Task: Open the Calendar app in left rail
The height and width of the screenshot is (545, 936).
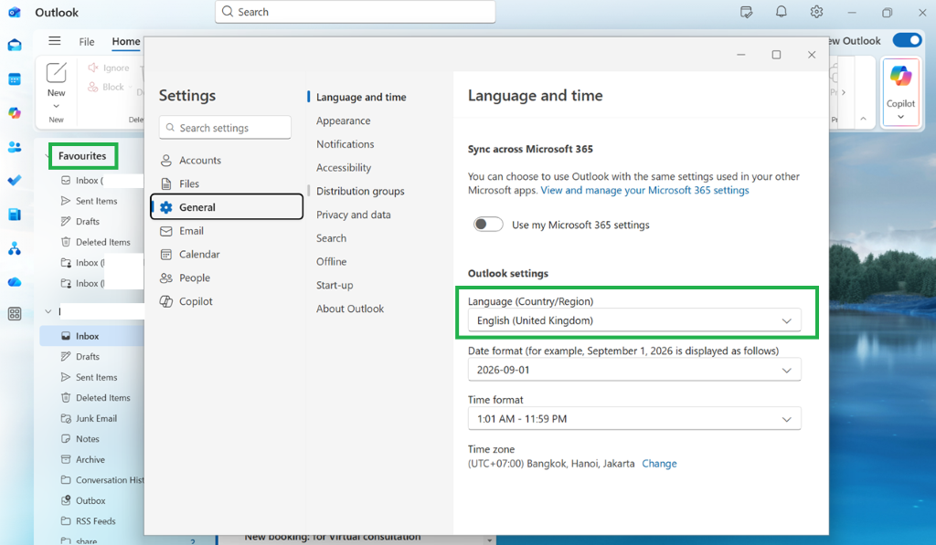Action: (15, 79)
